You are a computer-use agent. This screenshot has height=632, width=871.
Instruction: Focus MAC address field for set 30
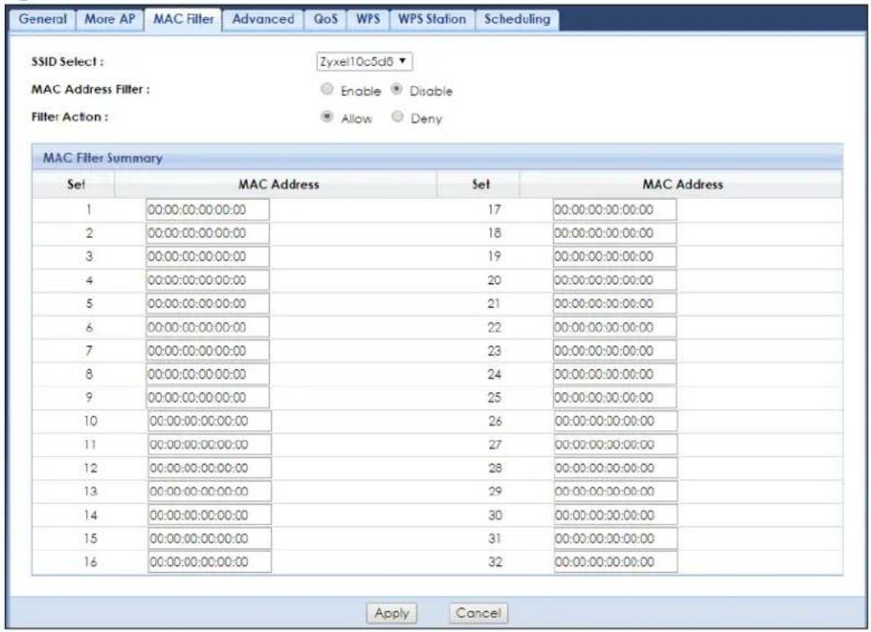pyautogui.click(x=616, y=515)
